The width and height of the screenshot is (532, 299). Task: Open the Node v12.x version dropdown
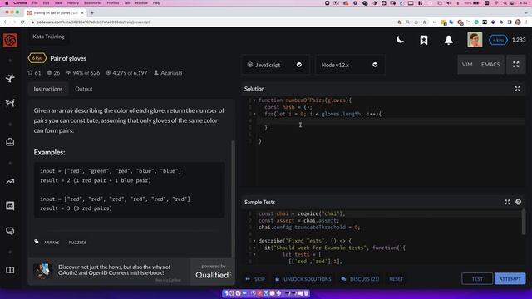pyautogui.click(x=350, y=65)
